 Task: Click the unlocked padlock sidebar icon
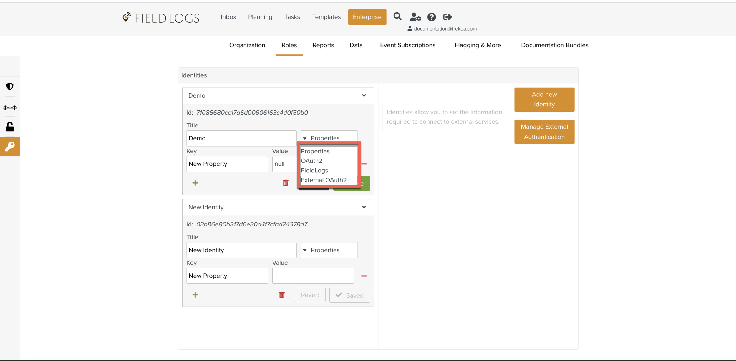point(10,127)
